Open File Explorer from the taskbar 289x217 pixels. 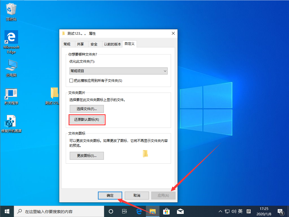pyautogui.click(x=152, y=211)
